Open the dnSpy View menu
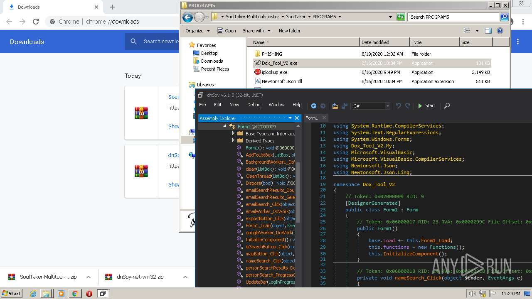The image size is (532, 299). (x=234, y=105)
